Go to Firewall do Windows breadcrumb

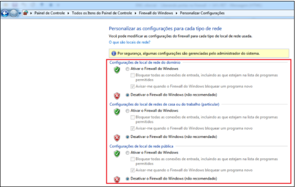click(x=156, y=13)
